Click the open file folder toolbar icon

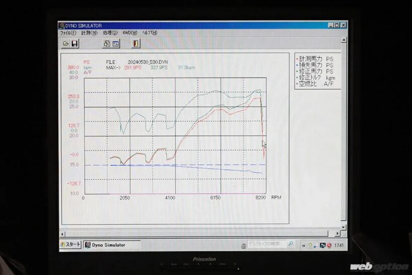66,44
